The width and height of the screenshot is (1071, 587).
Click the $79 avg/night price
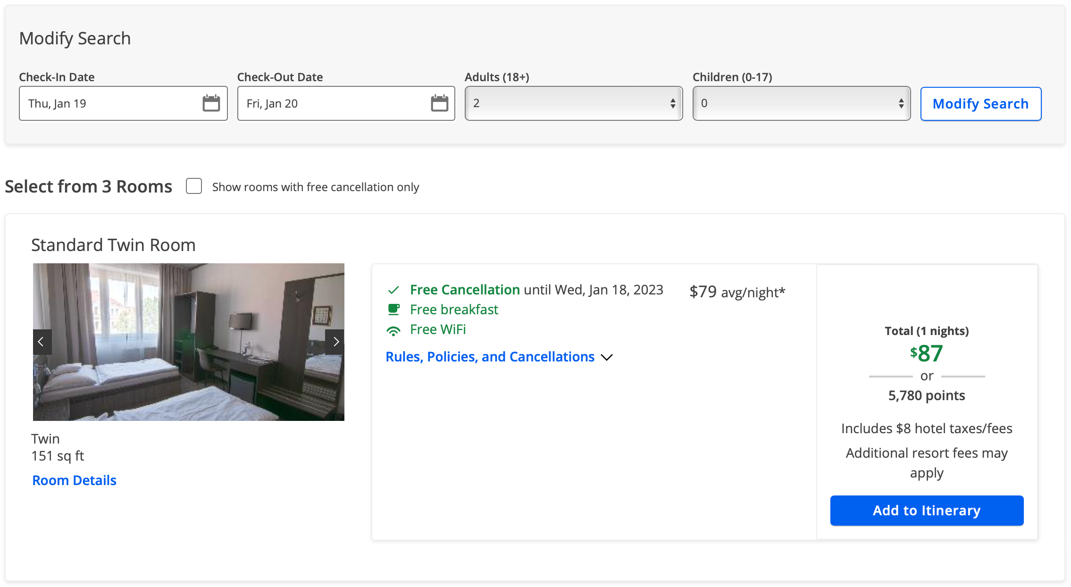point(737,292)
